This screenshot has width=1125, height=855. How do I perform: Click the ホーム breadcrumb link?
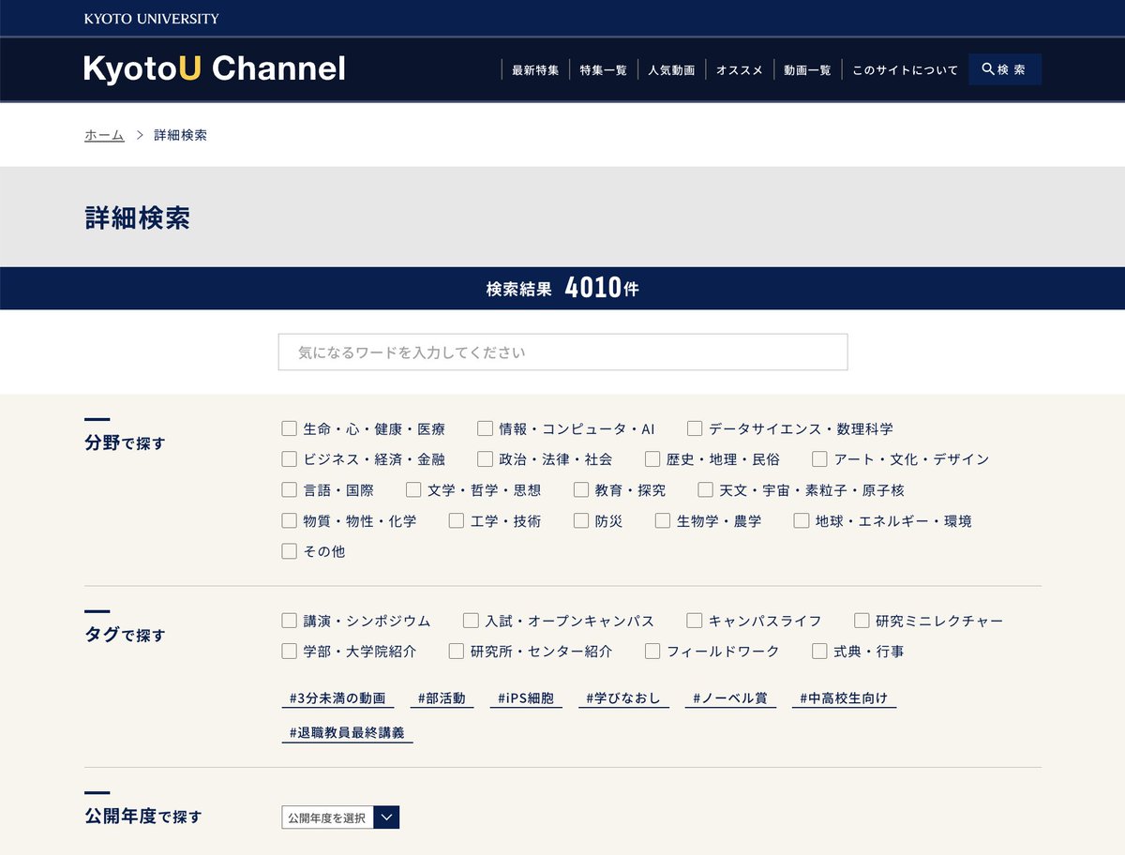[104, 135]
